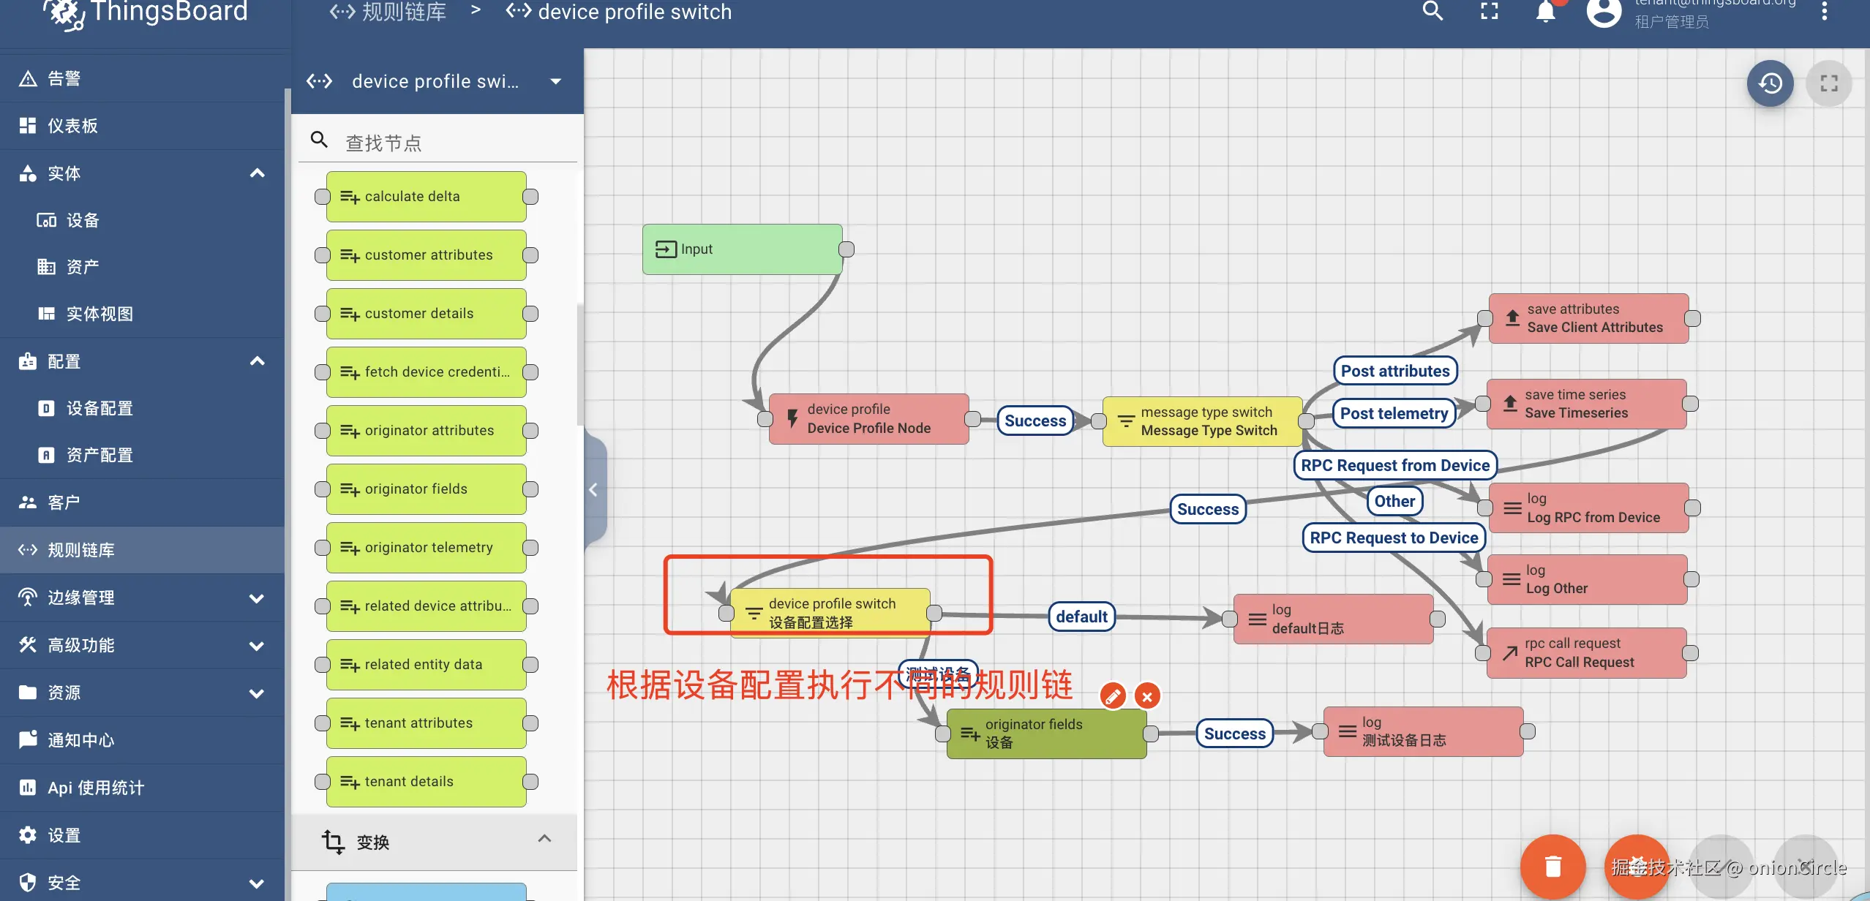Click the red X delete link icon

1147,696
